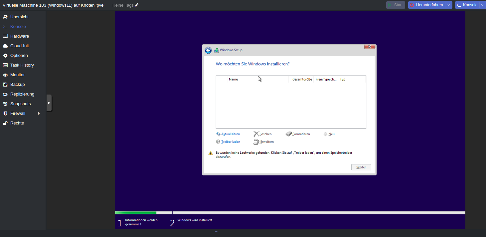Click the Typ column header
The width and height of the screenshot is (486, 237).
(x=352, y=79)
